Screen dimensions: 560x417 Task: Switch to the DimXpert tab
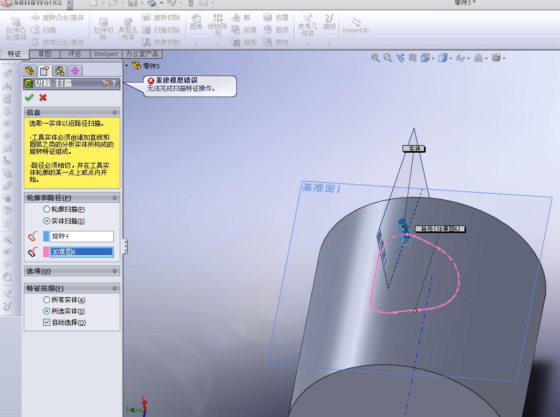pyautogui.click(x=106, y=54)
